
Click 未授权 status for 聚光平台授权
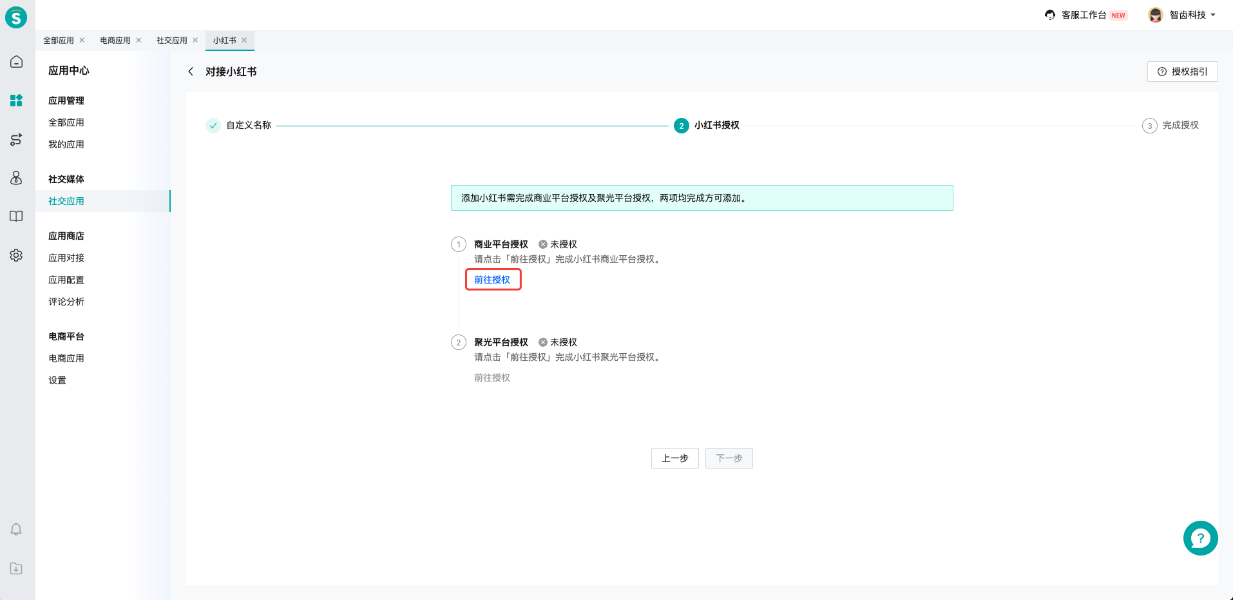point(558,342)
